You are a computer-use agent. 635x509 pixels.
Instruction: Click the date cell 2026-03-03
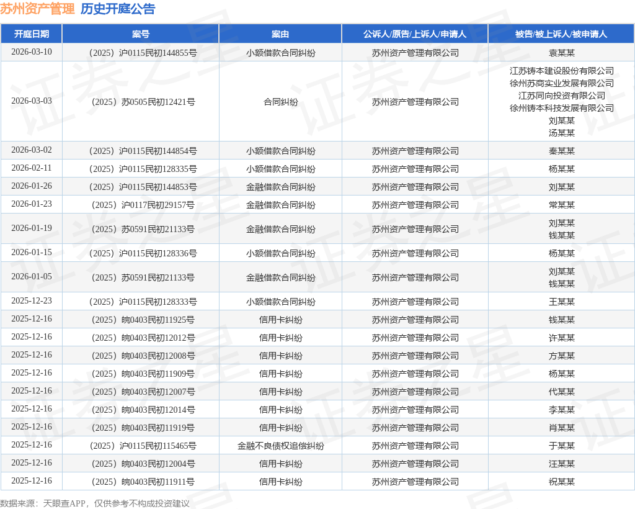tap(32, 101)
